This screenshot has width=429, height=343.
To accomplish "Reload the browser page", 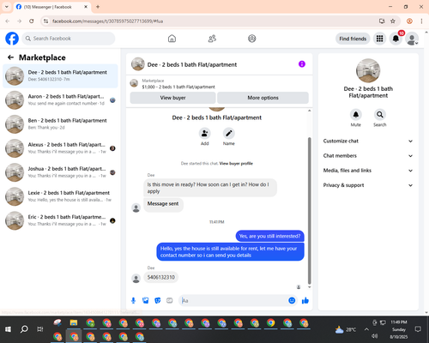I will click(32, 21).
